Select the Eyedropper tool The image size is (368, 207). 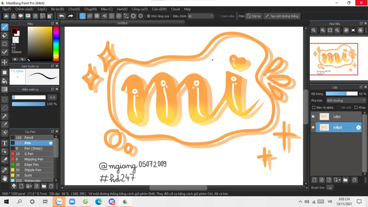pyautogui.click(x=4, y=170)
